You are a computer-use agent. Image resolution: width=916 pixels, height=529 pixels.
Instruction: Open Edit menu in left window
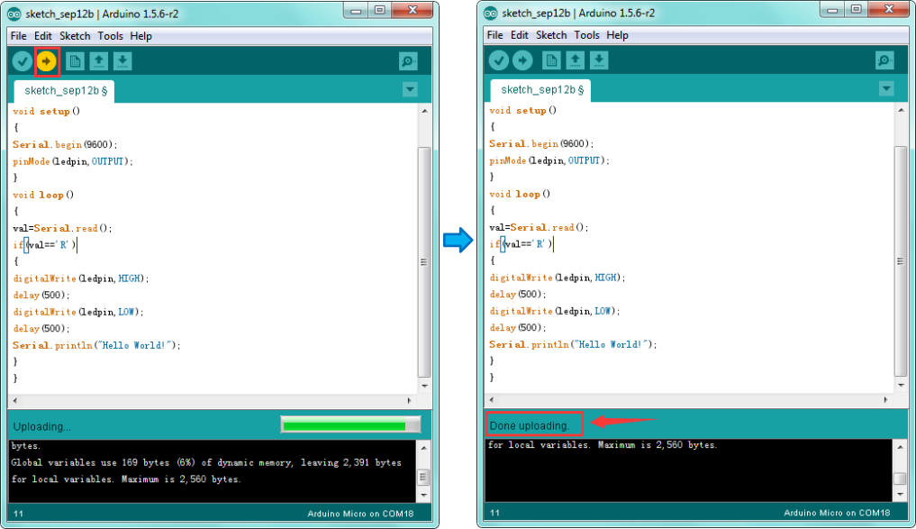[x=42, y=36]
